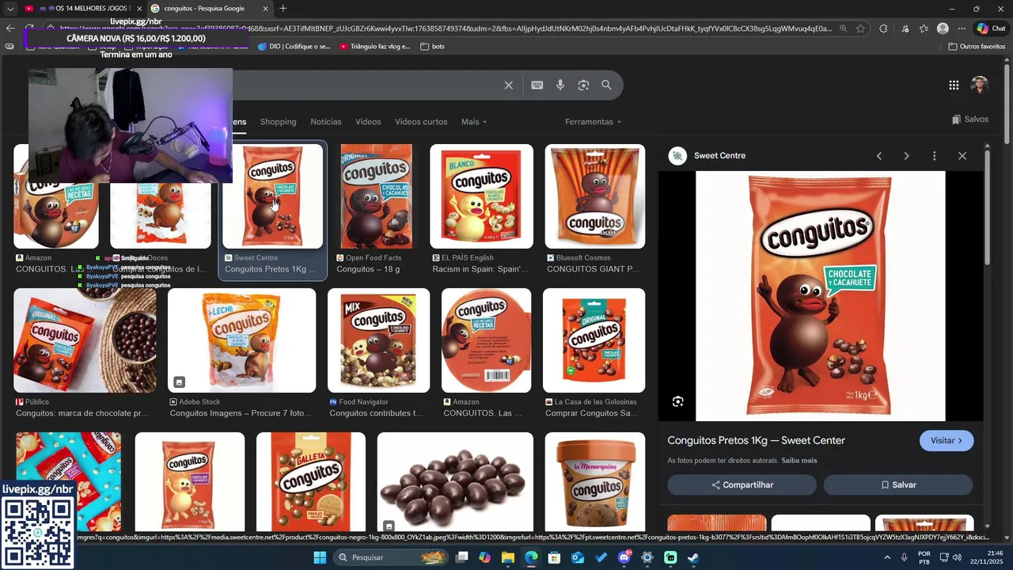The width and height of the screenshot is (1013, 570).
Task: Open the DIO Codifique bookmark
Action: pyautogui.click(x=294, y=47)
